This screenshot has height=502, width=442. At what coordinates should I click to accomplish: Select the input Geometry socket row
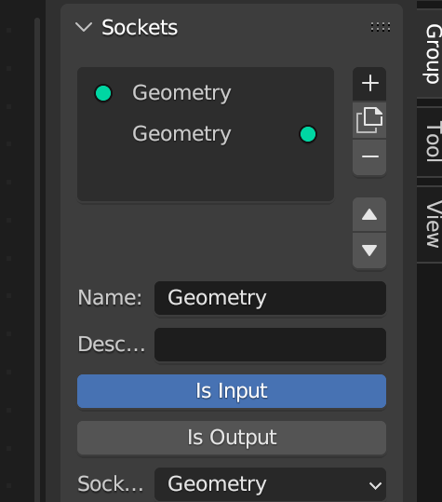coord(206,93)
